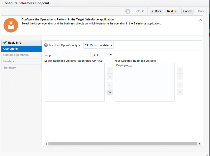Click the remove all objects double-left arrow

(x=110, y=92)
